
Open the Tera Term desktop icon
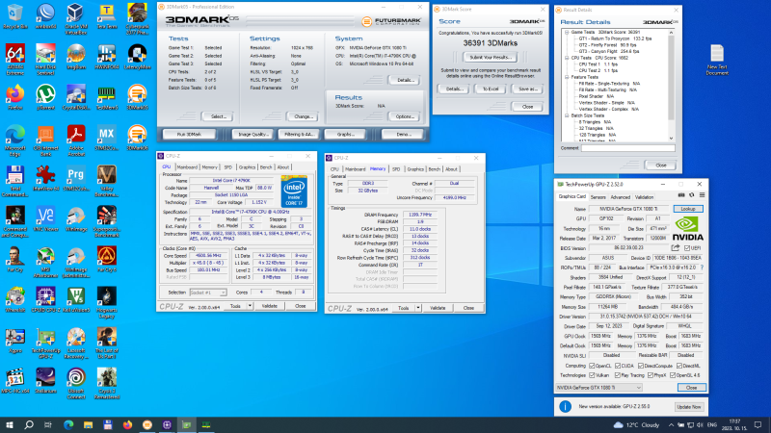(106, 16)
